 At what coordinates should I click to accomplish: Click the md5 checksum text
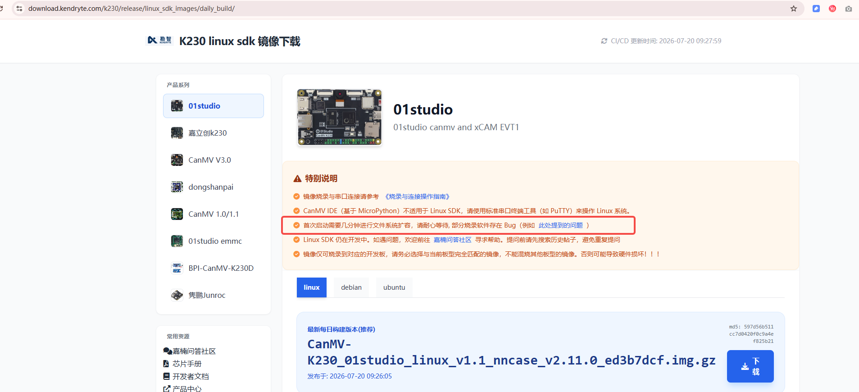[x=751, y=334]
